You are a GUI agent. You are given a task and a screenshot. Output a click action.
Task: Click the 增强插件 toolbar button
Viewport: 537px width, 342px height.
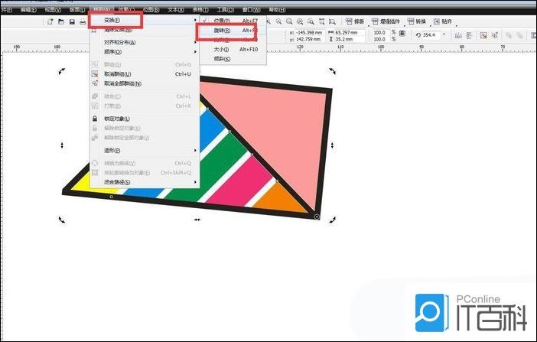tap(386, 21)
